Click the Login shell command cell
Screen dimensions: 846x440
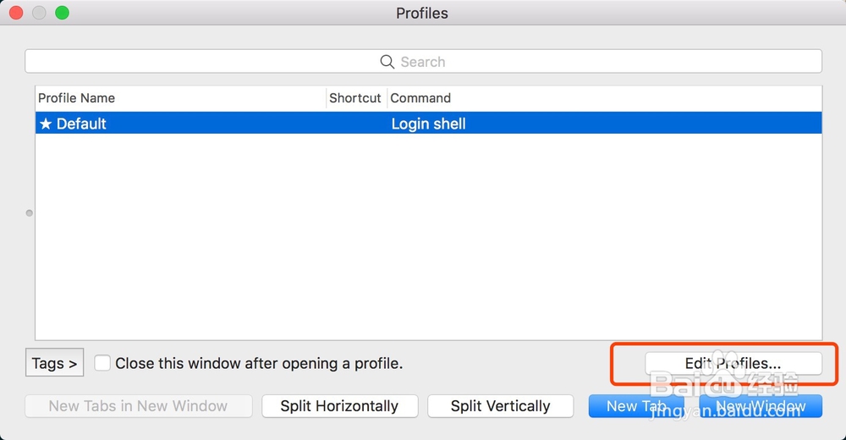pos(429,124)
